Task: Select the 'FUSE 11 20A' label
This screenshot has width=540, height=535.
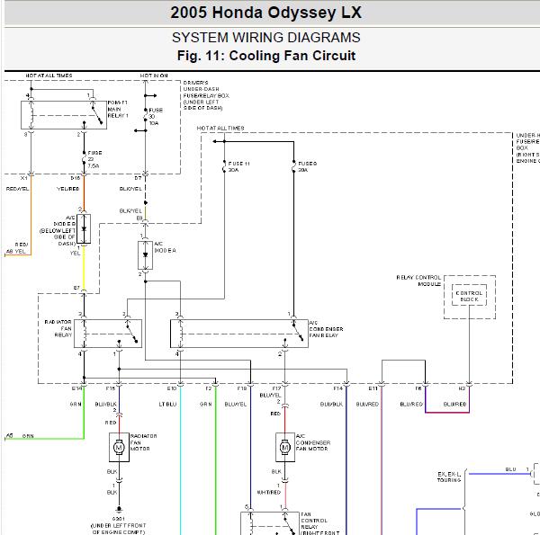Action: click(238, 166)
